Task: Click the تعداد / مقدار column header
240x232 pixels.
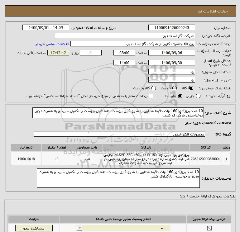Action: (57, 147)
